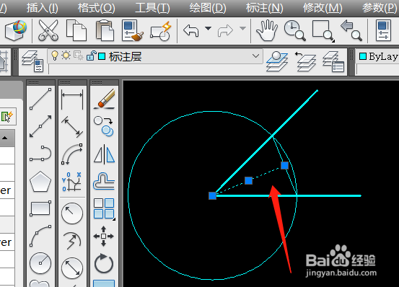
Task: Click the 3D globe cube icon
Action: (x=16, y=31)
